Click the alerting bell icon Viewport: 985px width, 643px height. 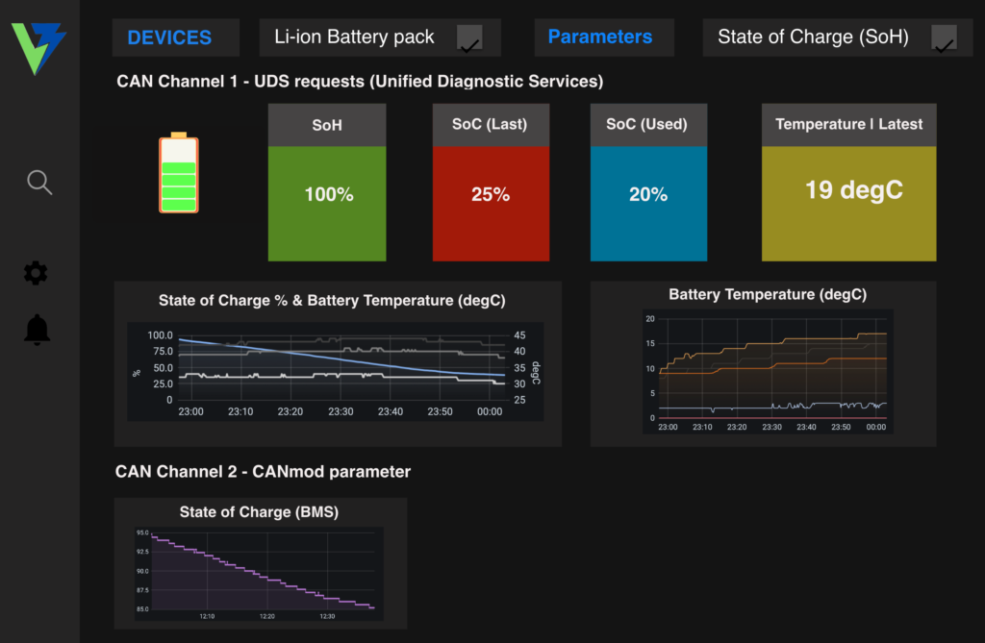[38, 329]
